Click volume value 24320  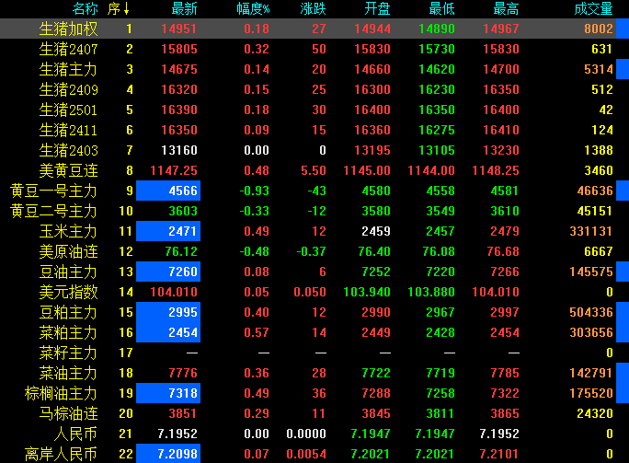595,413
